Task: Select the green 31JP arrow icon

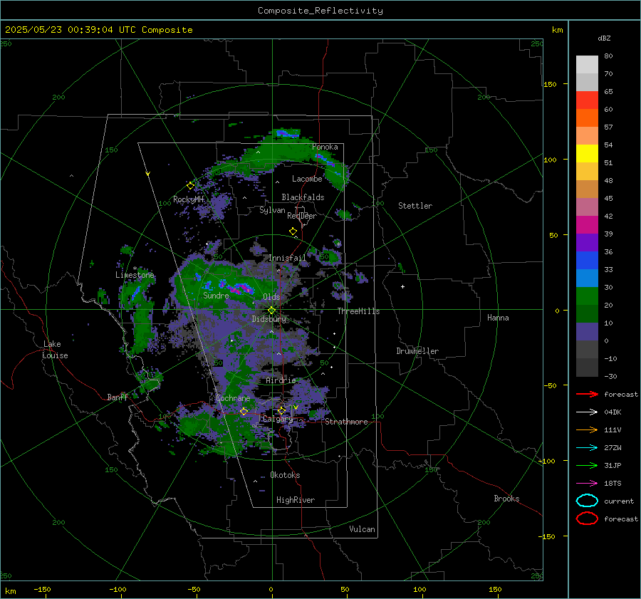Action: point(587,465)
